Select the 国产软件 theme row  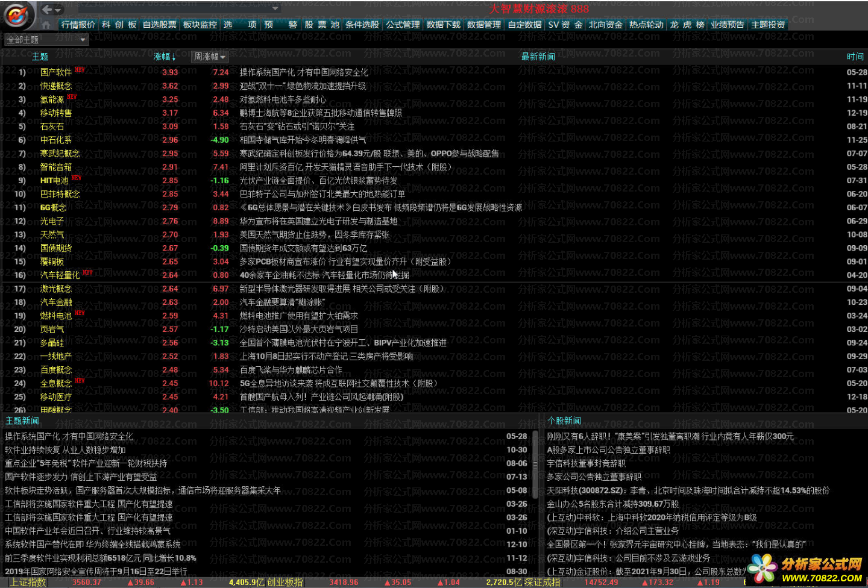(x=434, y=72)
